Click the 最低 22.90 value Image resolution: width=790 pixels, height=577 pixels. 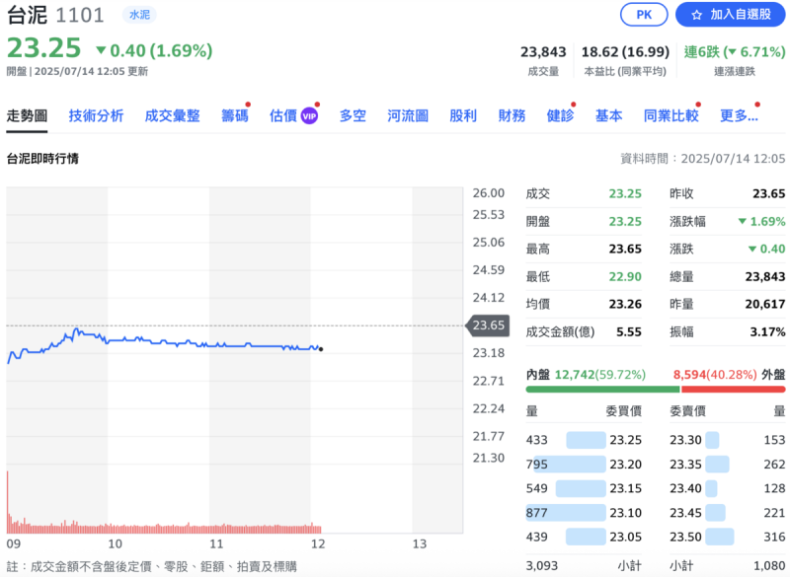[625, 277]
